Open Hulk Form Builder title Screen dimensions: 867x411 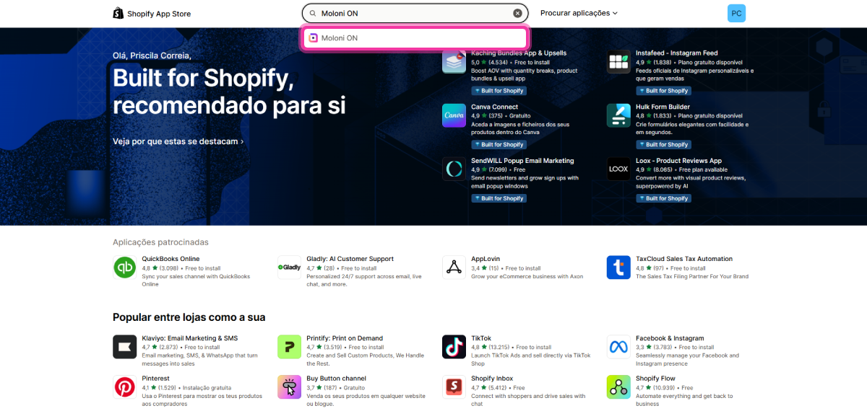(x=663, y=107)
